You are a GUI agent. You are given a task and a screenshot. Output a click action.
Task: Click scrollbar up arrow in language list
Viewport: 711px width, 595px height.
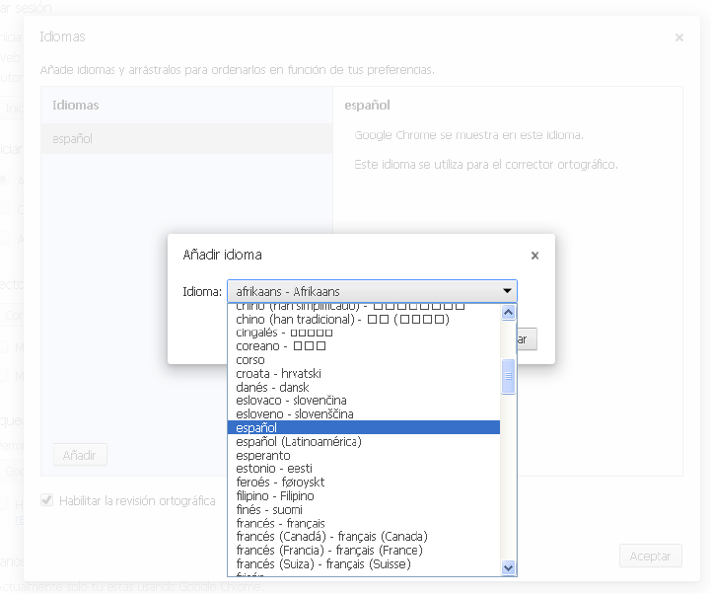point(509,313)
